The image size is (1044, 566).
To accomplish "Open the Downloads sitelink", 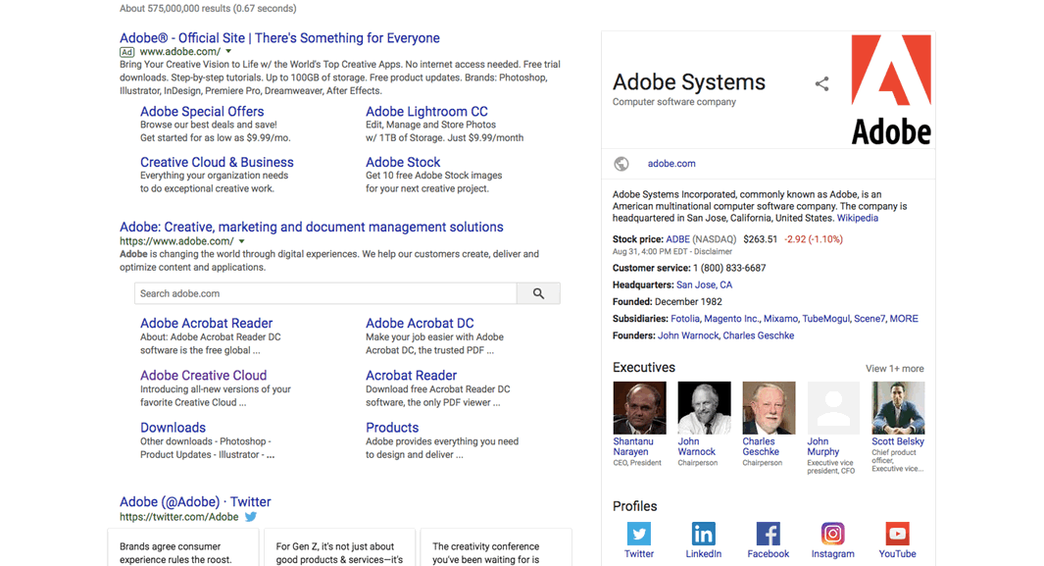I will click(x=173, y=428).
